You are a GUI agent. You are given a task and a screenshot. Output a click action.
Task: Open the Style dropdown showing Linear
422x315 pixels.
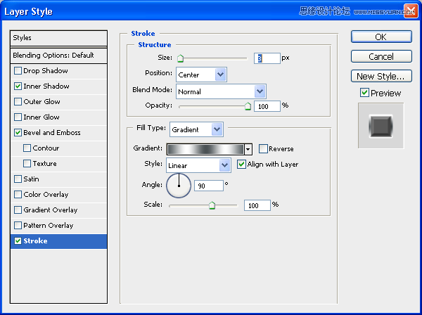tap(198, 165)
